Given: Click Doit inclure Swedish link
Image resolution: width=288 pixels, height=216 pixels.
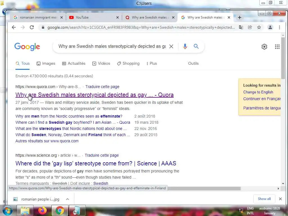Looking at the screenshot, I should (101, 183).
